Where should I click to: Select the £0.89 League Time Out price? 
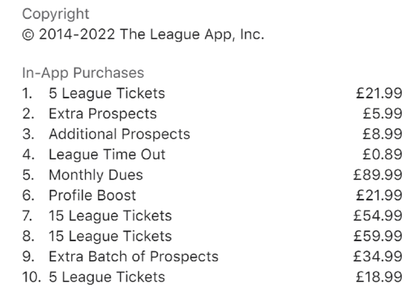coord(383,155)
